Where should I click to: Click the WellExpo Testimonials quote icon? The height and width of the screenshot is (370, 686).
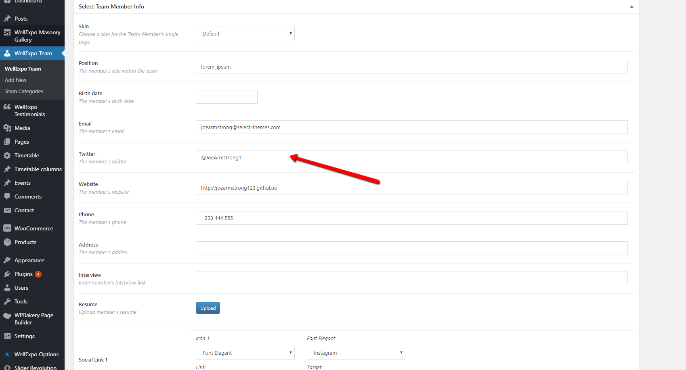tap(7, 107)
